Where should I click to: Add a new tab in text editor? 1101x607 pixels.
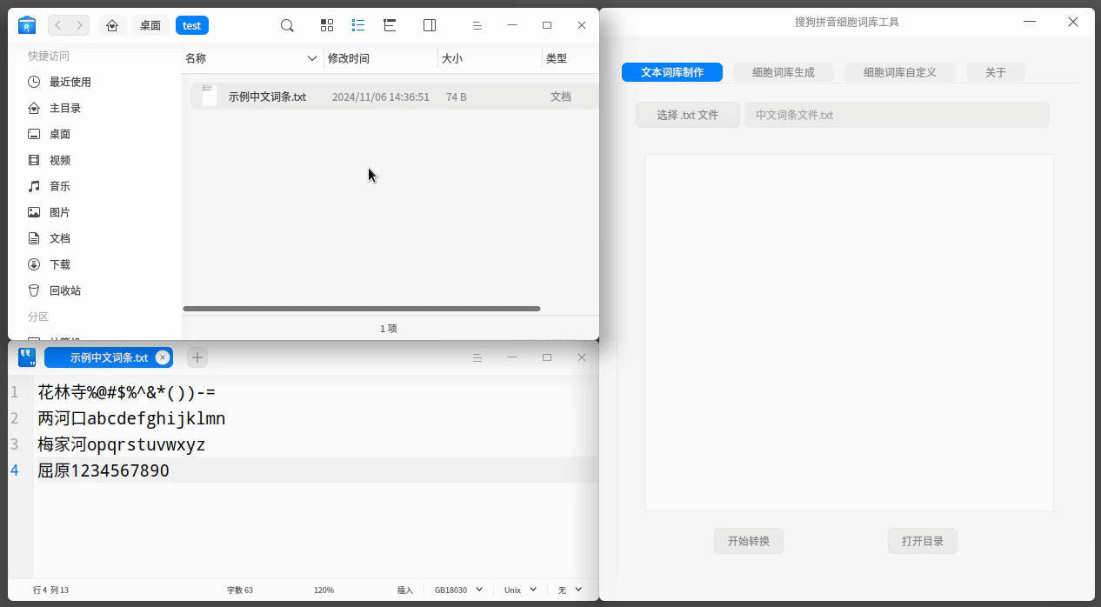(197, 357)
